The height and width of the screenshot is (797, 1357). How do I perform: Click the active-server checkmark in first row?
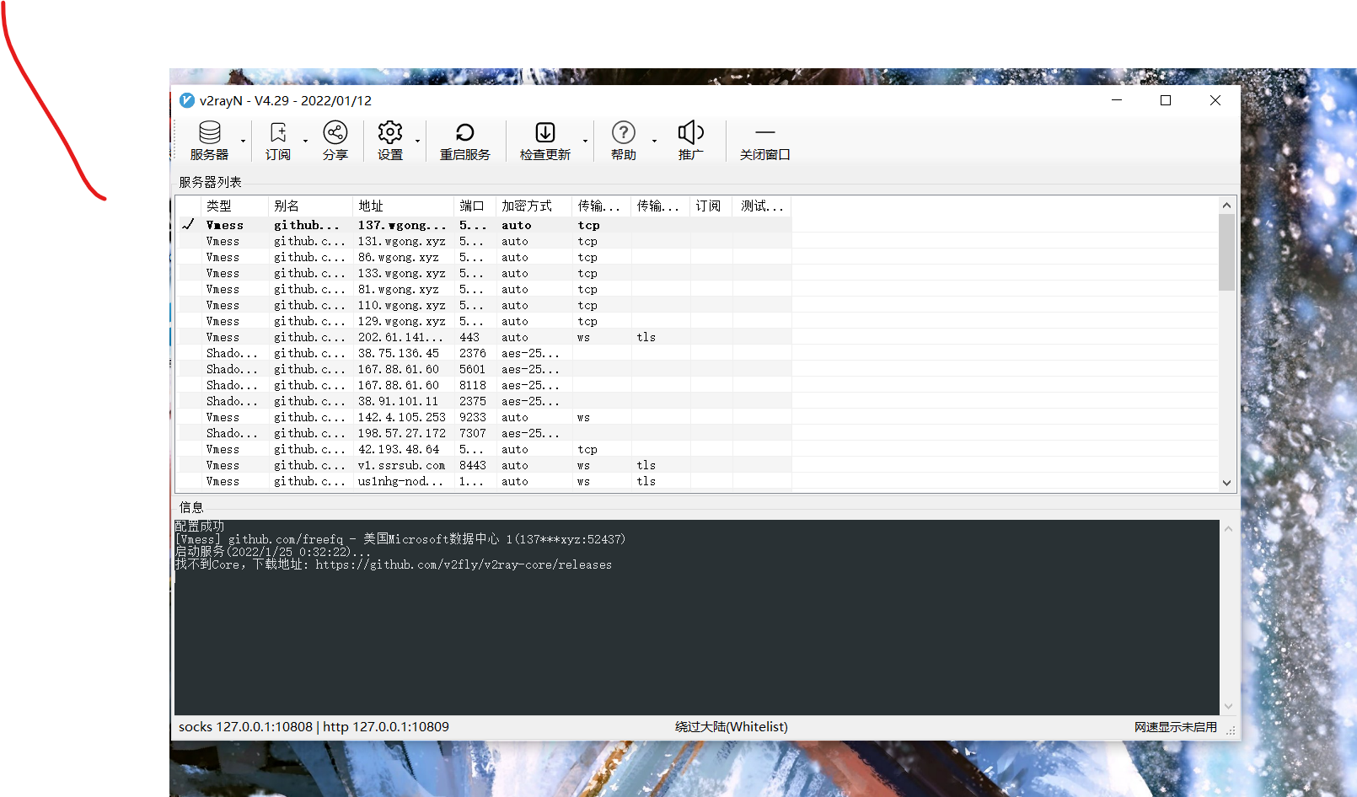pos(189,224)
